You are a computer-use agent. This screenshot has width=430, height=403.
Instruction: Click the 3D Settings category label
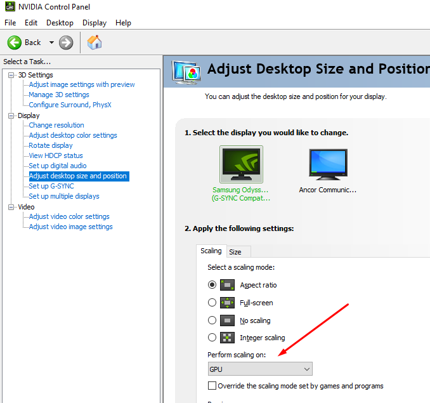pos(36,75)
